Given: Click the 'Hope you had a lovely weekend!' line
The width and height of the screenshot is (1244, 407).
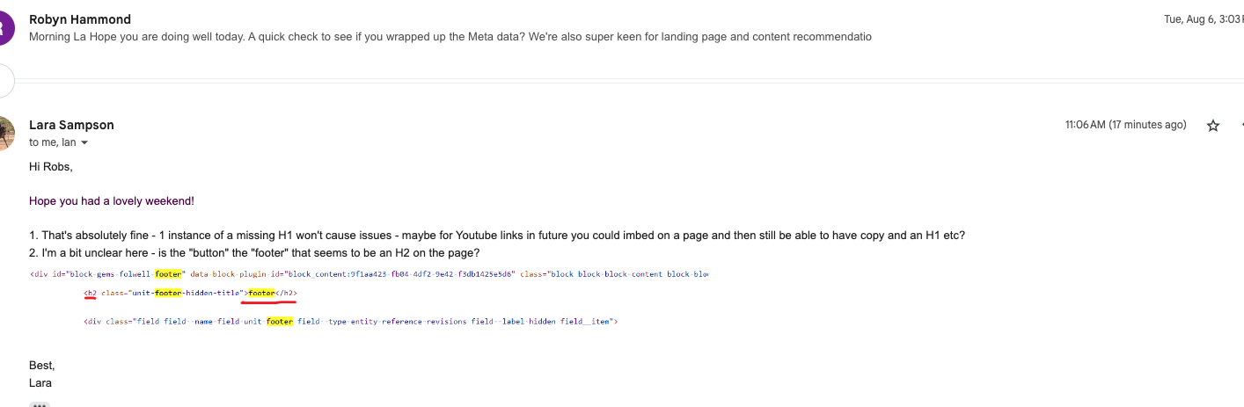Looking at the screenshot, I should coord(112,200).
